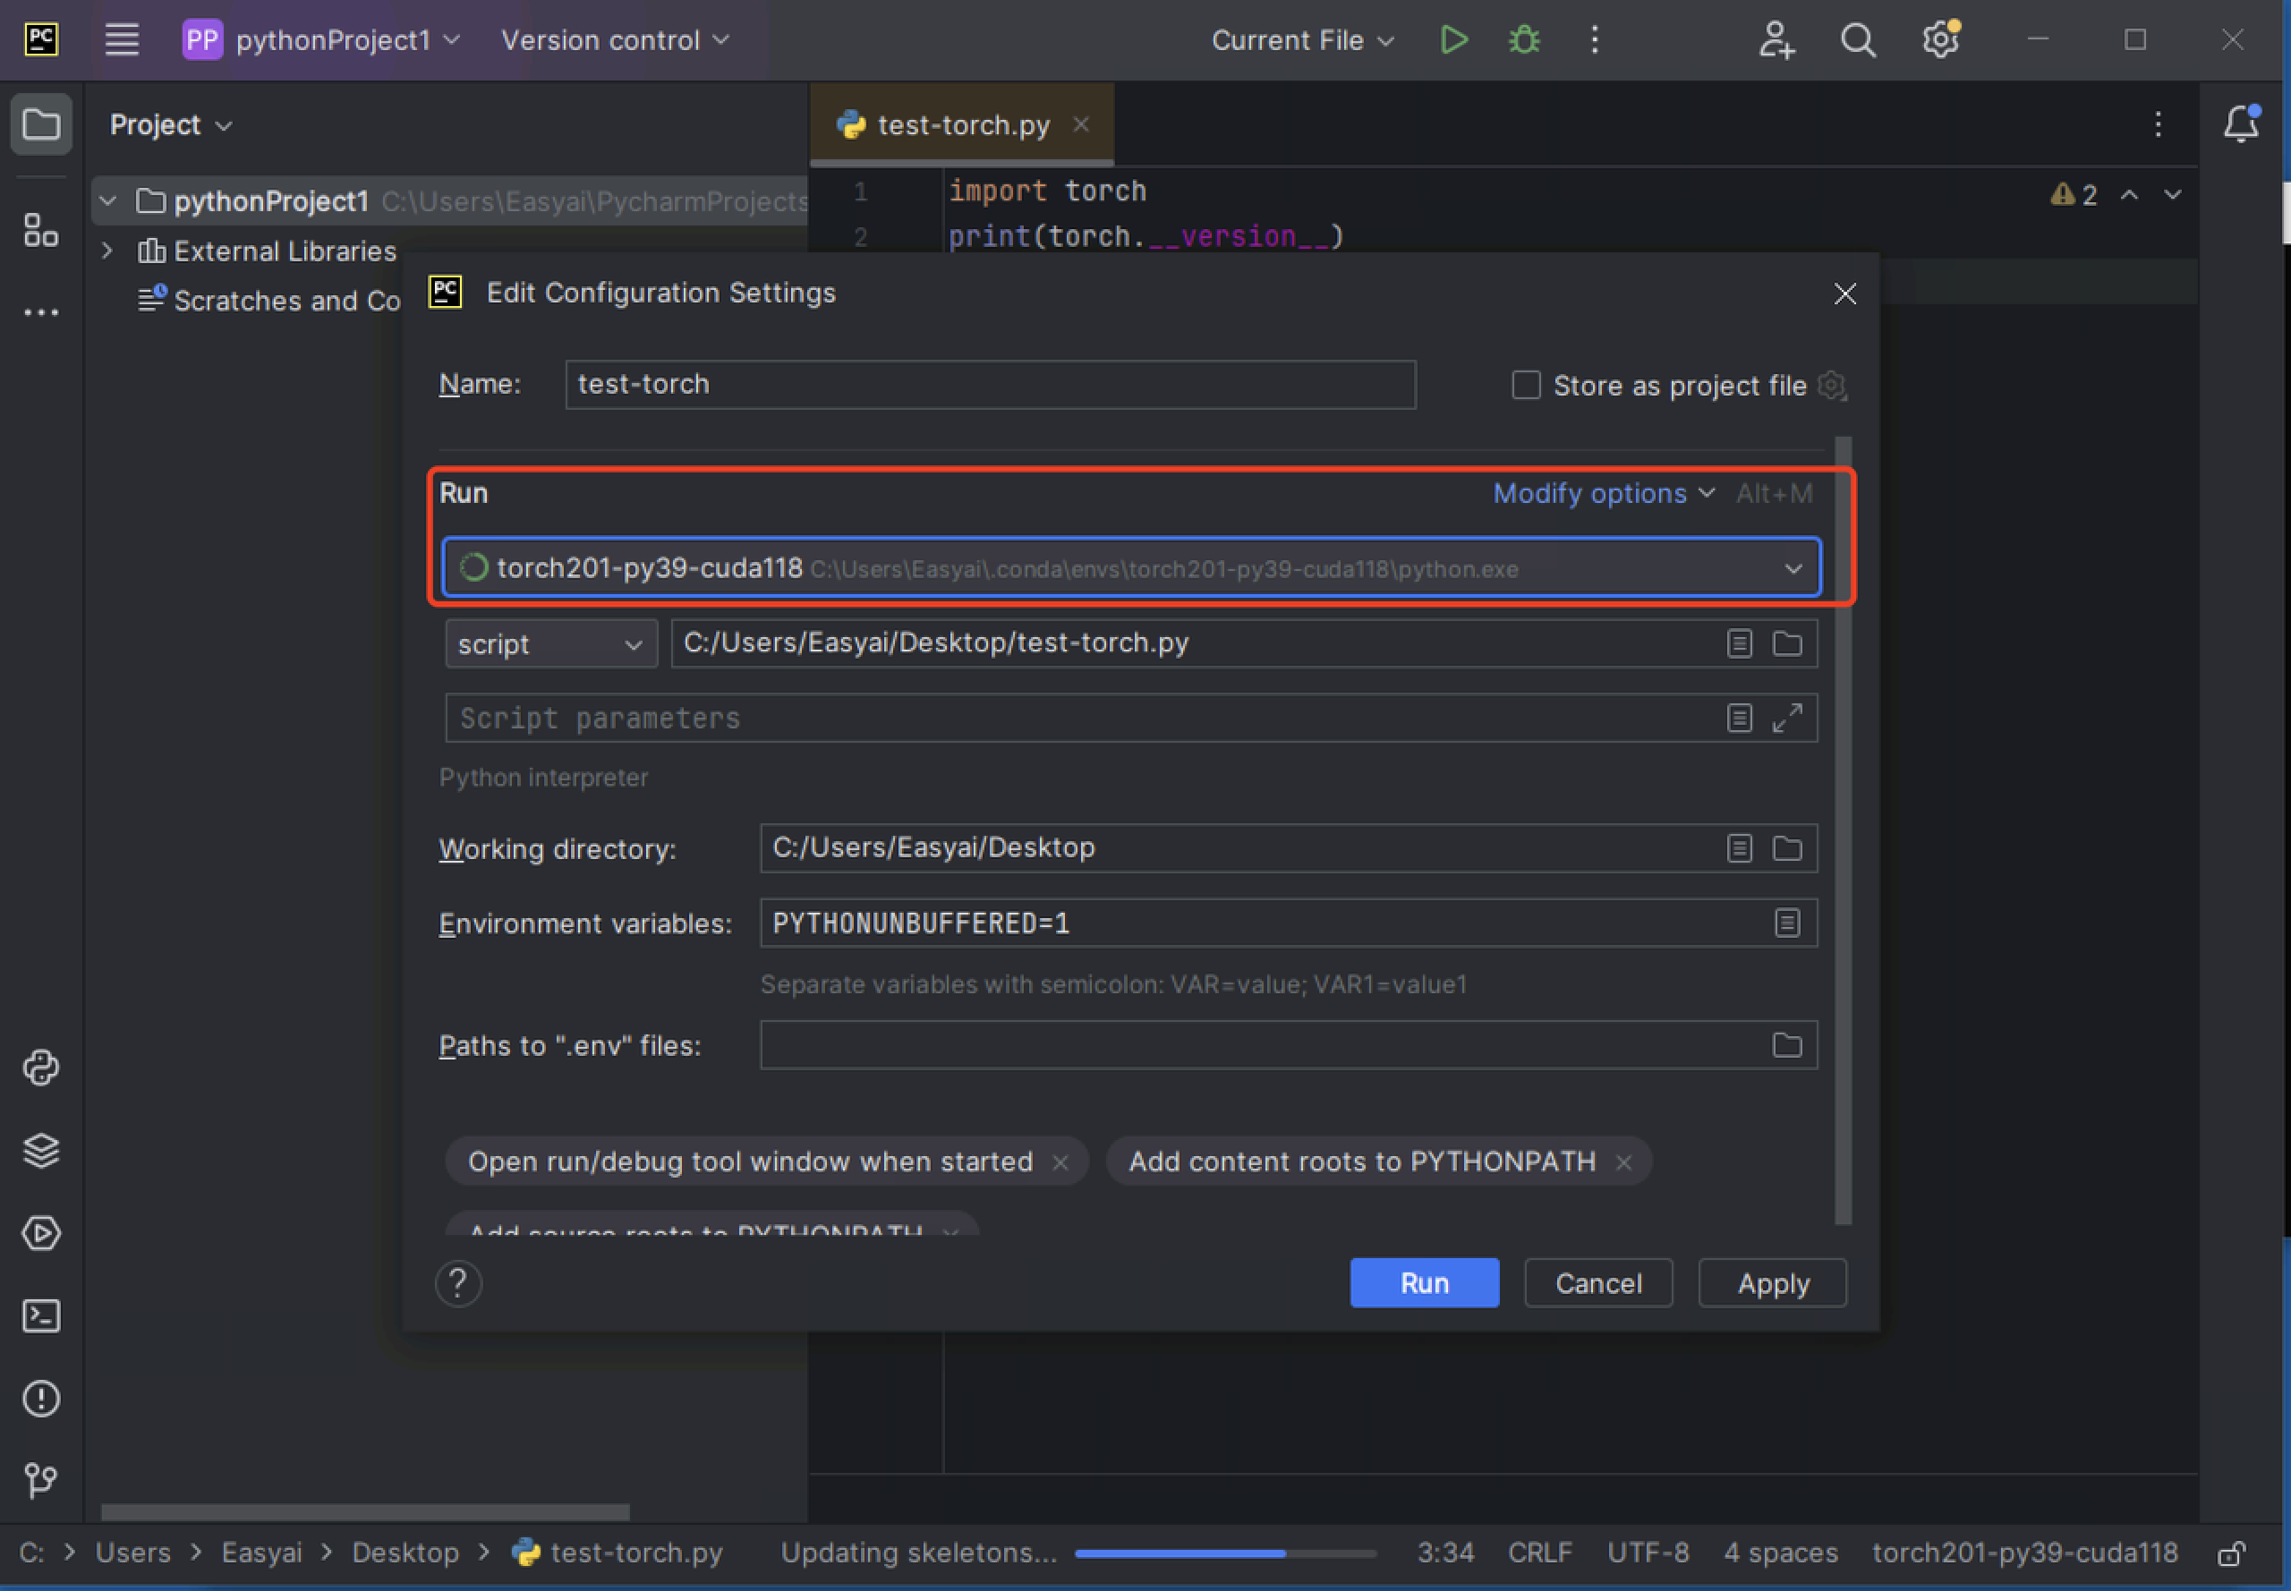The height and width of the screenshot is (1591, 2291).
Task: Open the Python Packages layers icon
Action: tap(41, 1152)
